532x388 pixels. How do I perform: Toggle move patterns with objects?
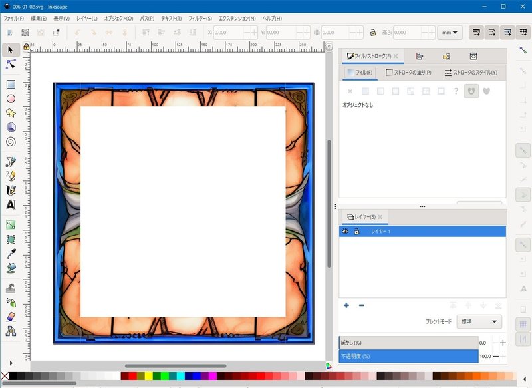click(523, 33)
